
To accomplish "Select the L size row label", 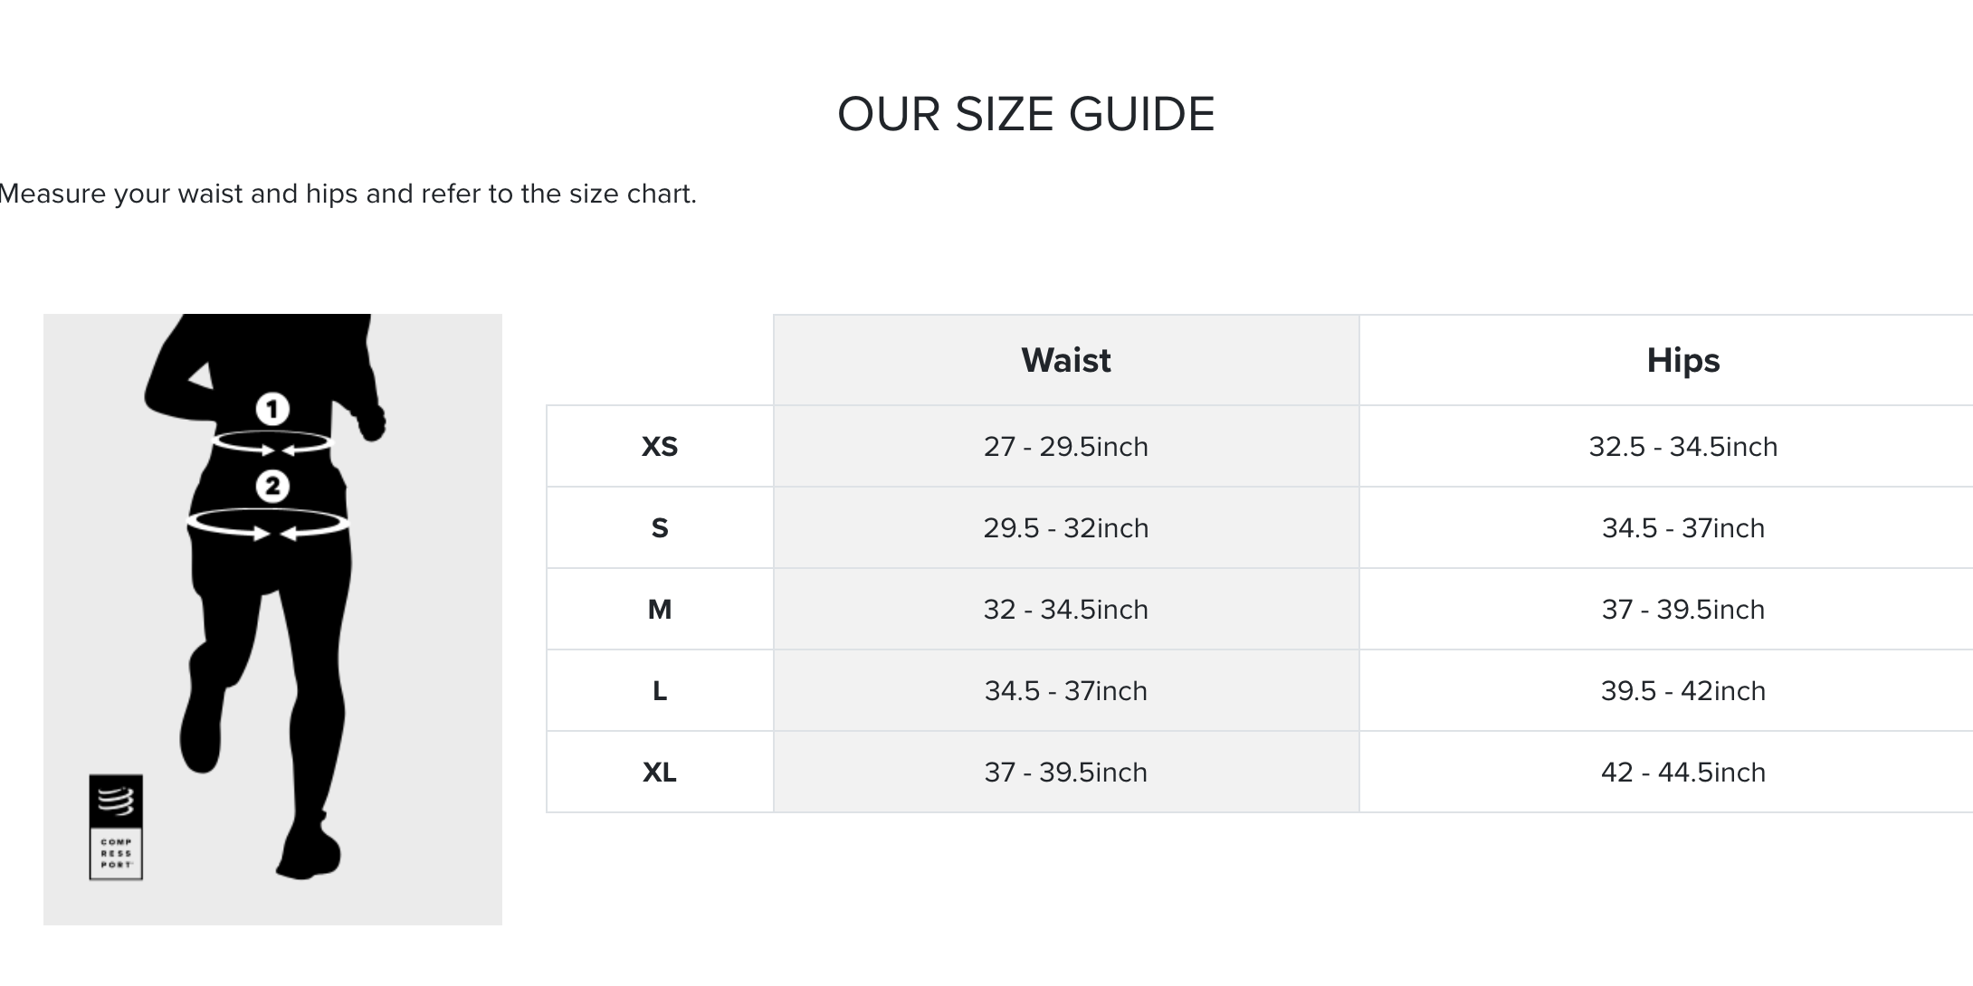I will pyautogui.click(x=660, y=691).
